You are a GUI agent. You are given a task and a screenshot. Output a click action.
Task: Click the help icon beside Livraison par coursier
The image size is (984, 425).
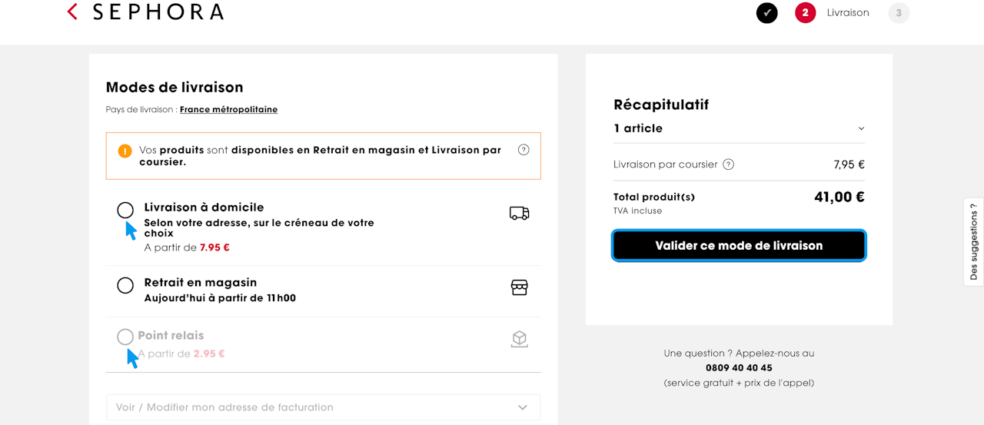point(729,164)
